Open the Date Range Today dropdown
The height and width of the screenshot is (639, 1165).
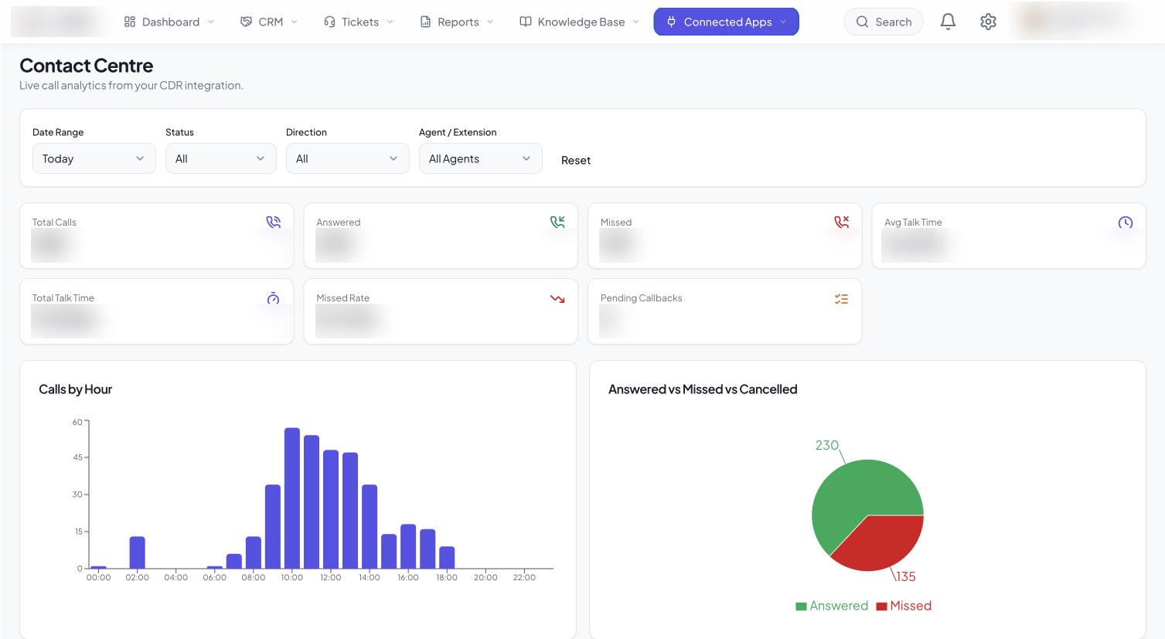94,158
